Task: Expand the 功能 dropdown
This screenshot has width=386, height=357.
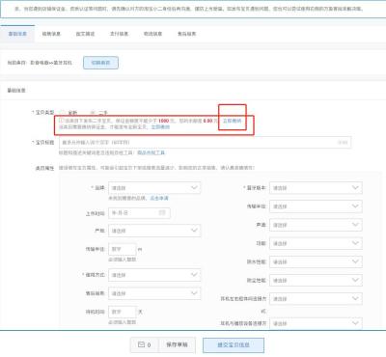Action: 316,243
